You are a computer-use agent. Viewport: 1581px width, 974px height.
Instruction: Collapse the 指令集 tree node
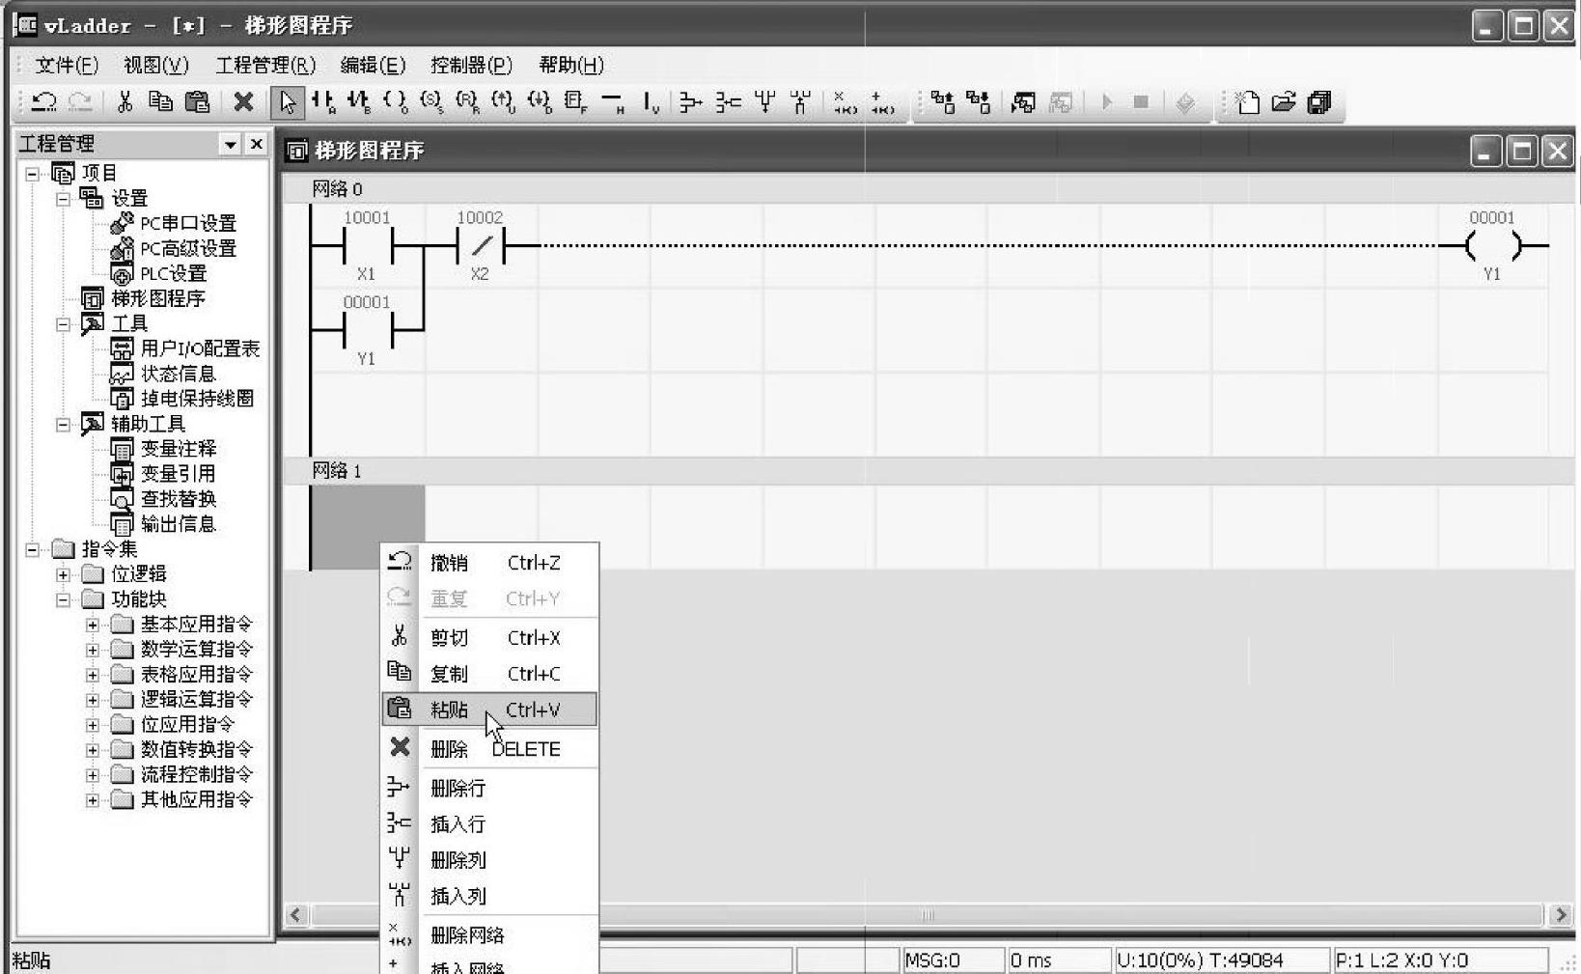pos(33,550)
